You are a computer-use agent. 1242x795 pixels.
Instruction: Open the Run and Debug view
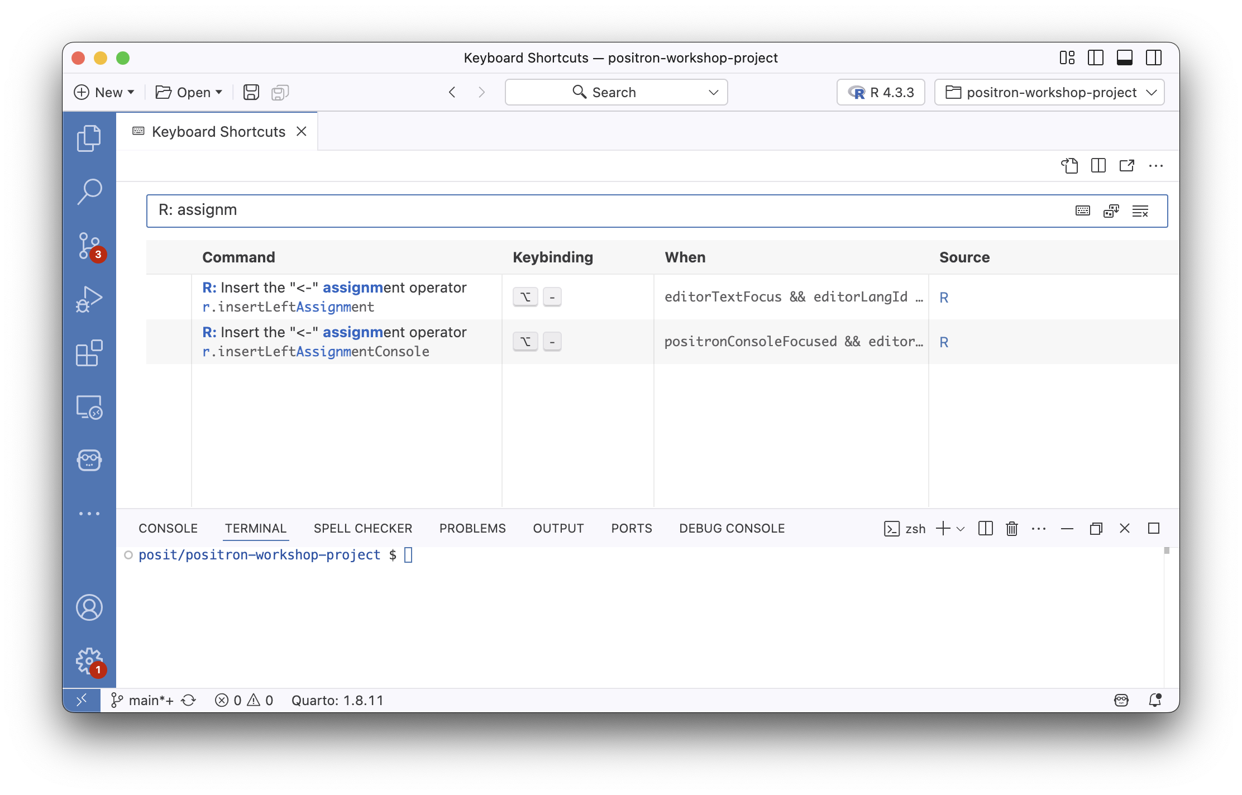[x=89, y=299]
